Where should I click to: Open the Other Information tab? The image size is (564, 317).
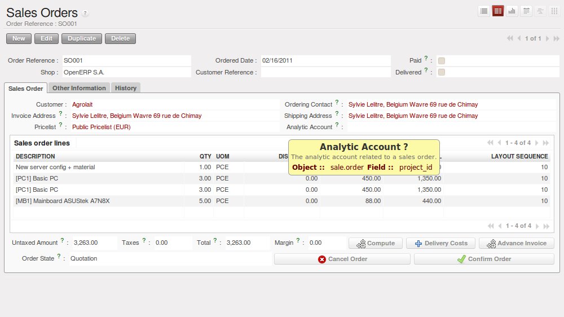[79, 88]
